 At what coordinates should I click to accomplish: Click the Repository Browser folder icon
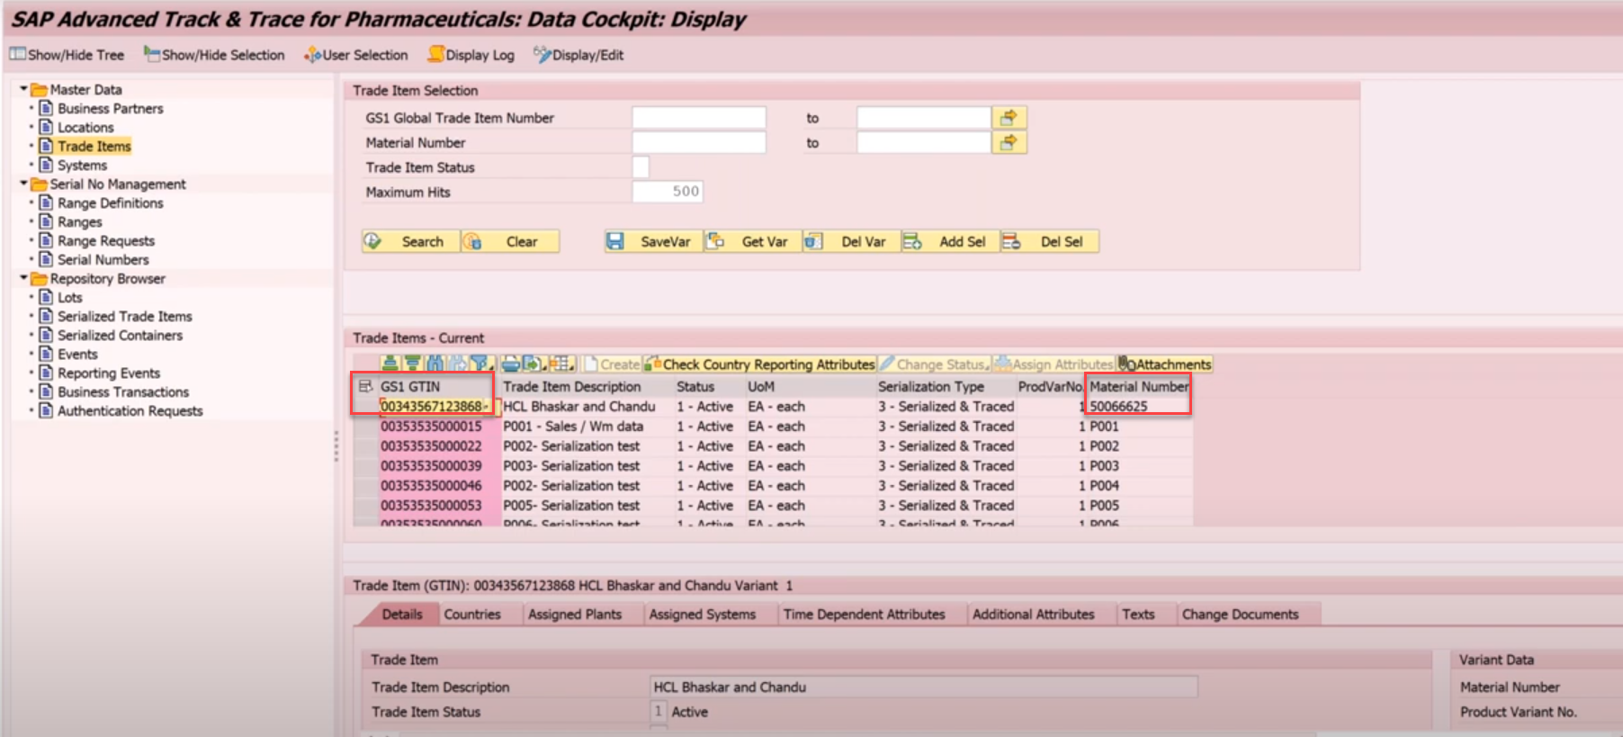click(x=39, y=278)
